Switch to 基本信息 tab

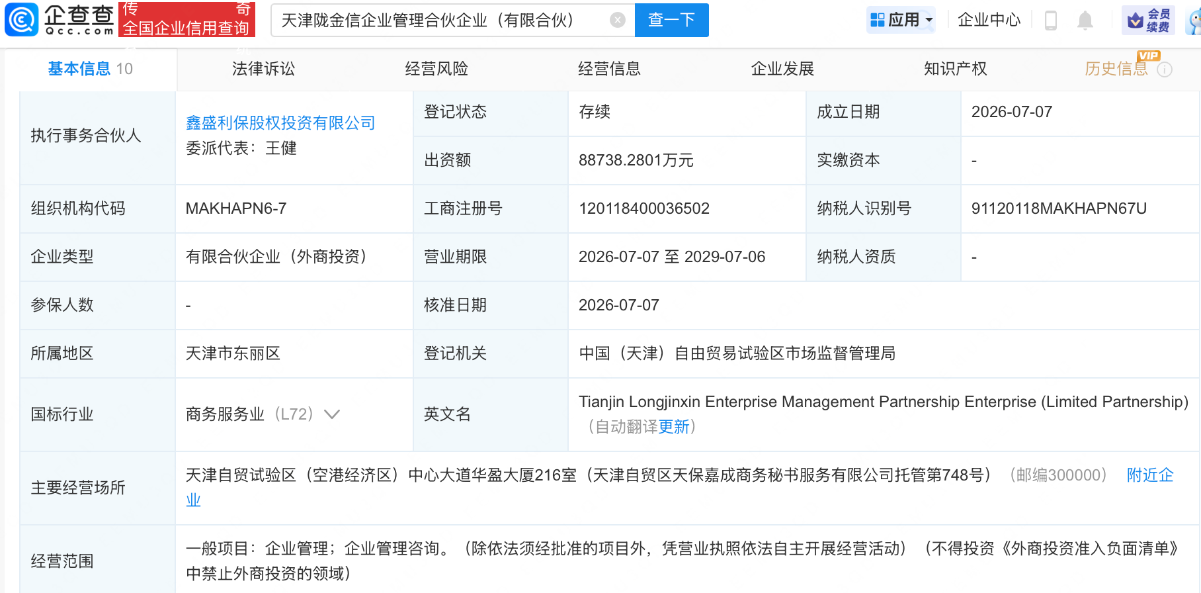pos(91,69)
